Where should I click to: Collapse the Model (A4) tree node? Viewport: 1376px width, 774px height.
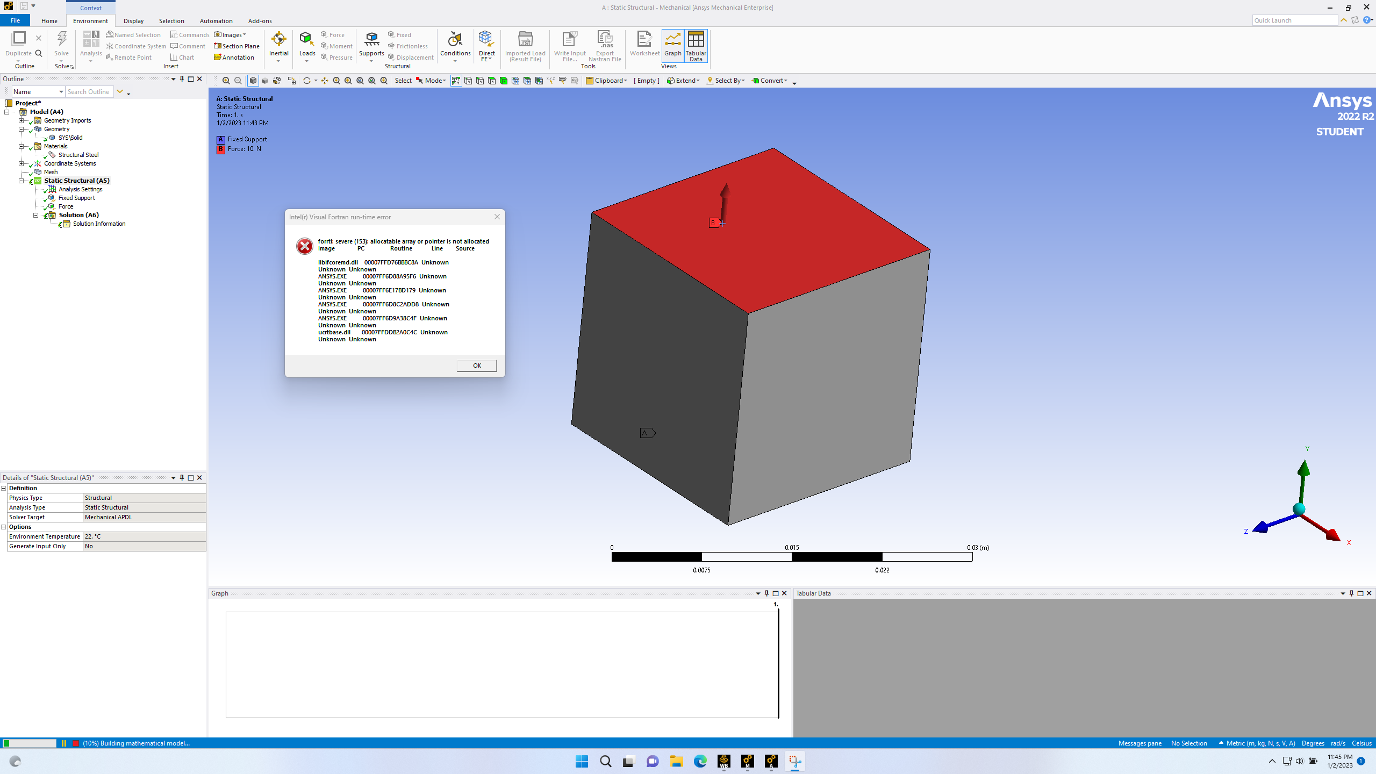tap(7, 112)
